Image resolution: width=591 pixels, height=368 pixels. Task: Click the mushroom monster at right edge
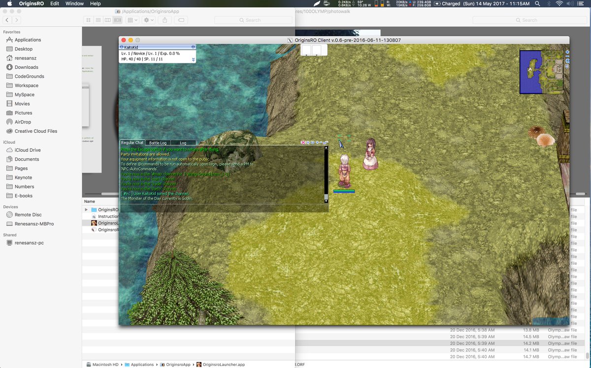[541, 136]
